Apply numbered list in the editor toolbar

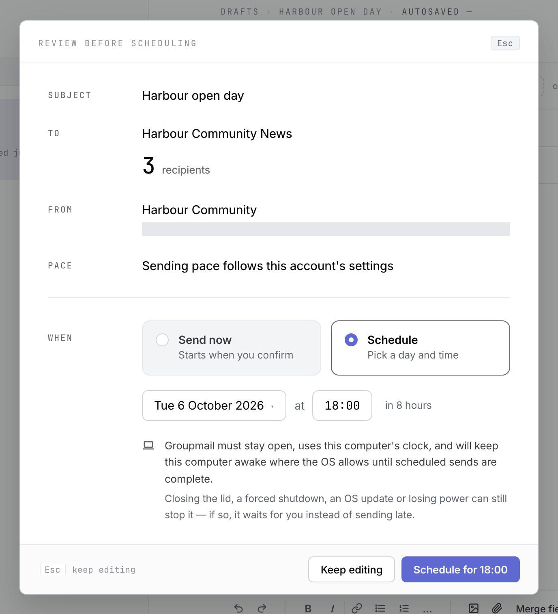(404, 608)
